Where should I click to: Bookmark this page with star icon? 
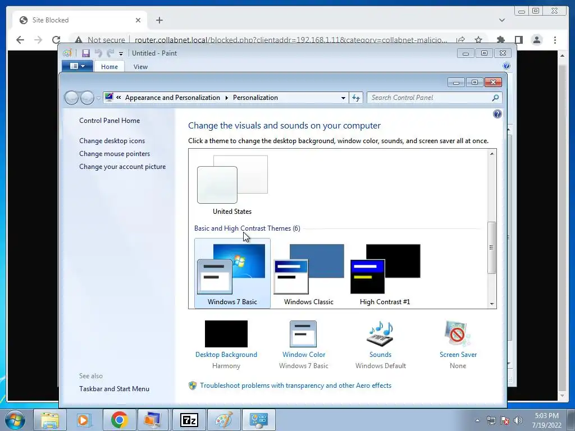(x=478, y=40)
